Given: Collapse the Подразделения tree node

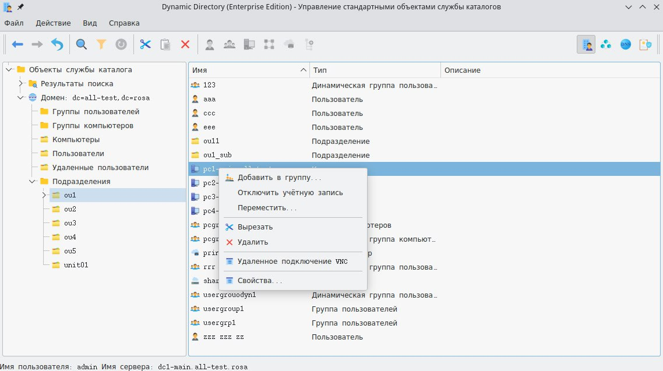Looking at the screenshot, I should click(33, 181).
